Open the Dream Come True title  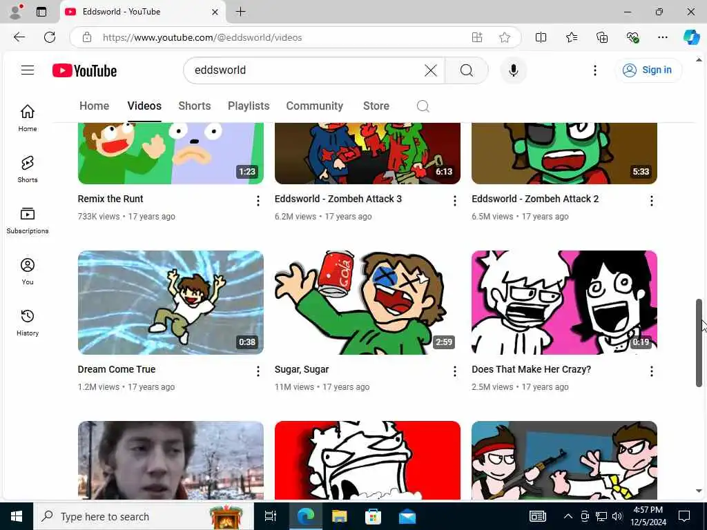coord(116,369)
